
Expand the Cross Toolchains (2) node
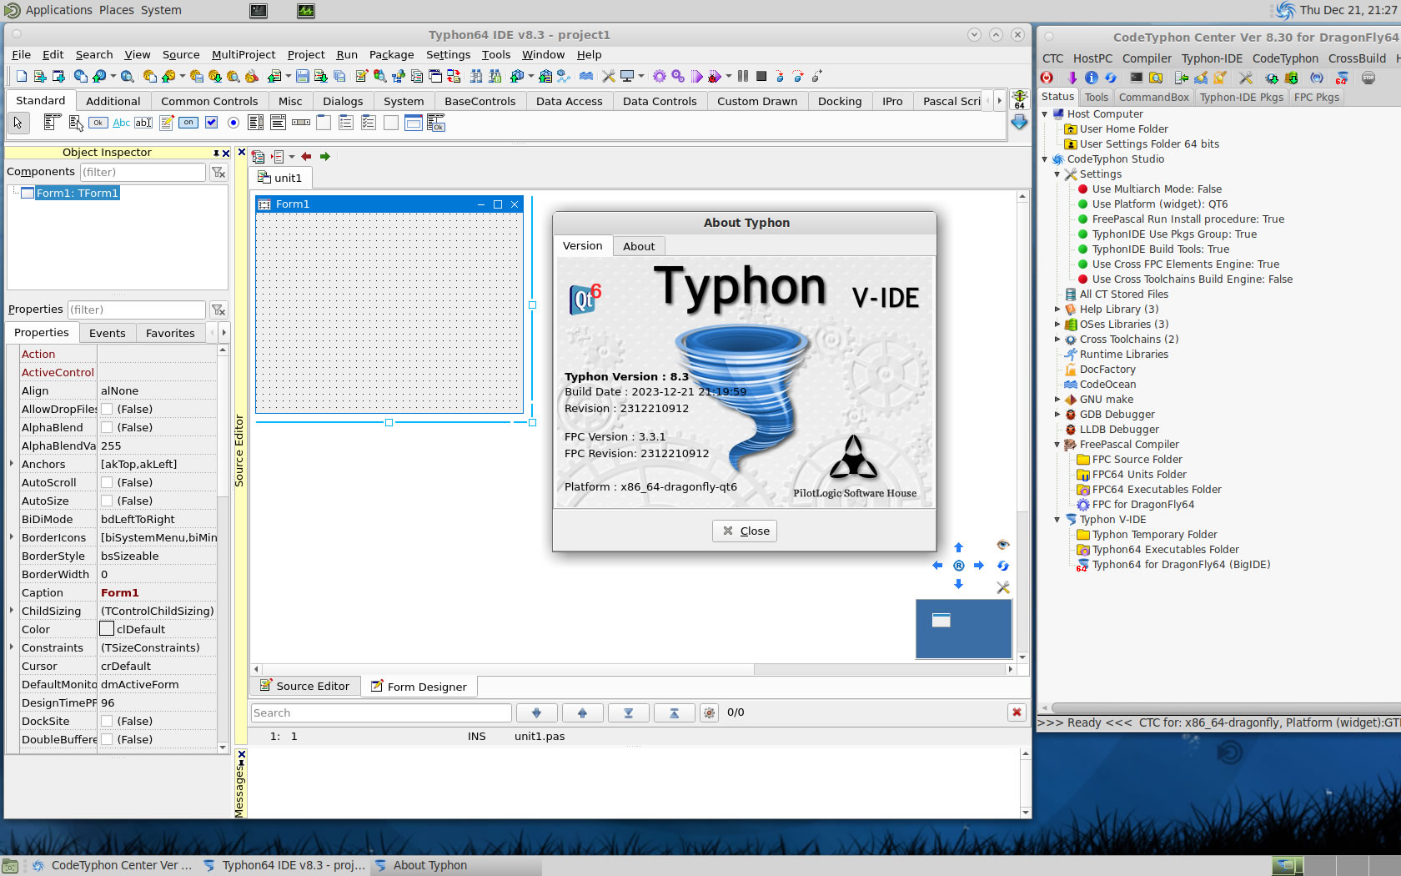(1057, 339)
